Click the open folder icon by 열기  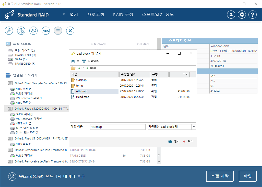point(170,142)
